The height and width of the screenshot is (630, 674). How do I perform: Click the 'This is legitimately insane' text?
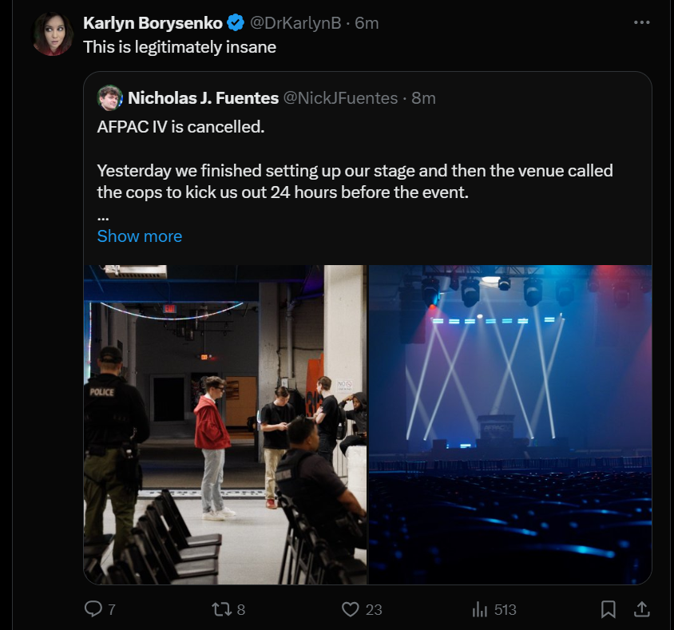click(x=180, y=47)
